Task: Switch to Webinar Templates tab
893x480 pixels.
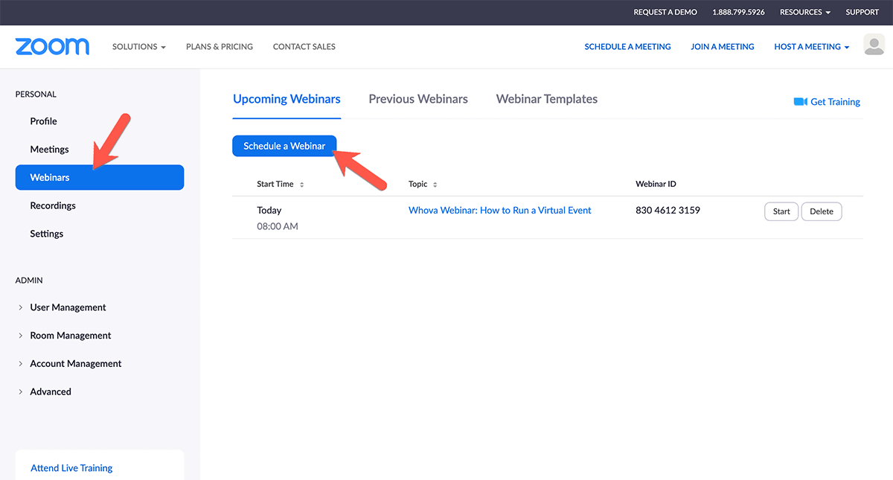Action: click(546, 99)
